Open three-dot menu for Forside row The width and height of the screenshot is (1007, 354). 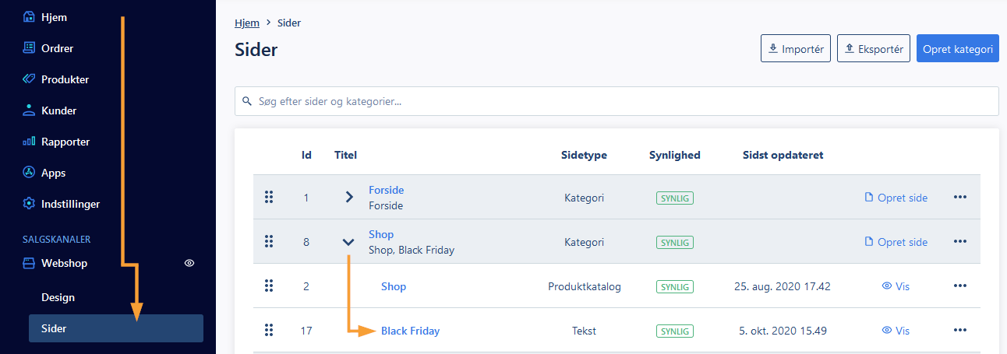click(x=960, y=198)
